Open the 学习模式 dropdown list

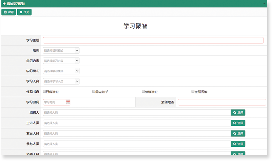pos(61,71)
